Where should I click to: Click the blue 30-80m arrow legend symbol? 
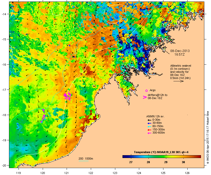point(150,123)
